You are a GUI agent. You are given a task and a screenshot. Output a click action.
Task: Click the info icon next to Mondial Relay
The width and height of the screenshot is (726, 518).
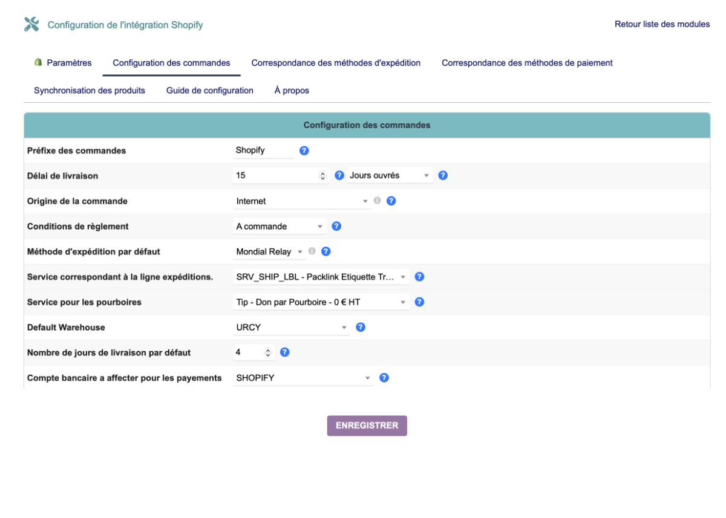[x=311, y=251]
